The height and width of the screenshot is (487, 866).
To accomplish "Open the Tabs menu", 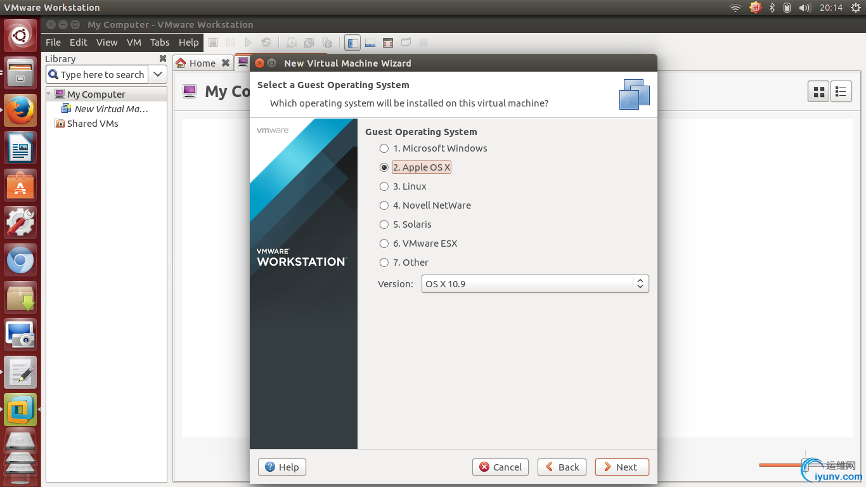I will click(160, 42).
